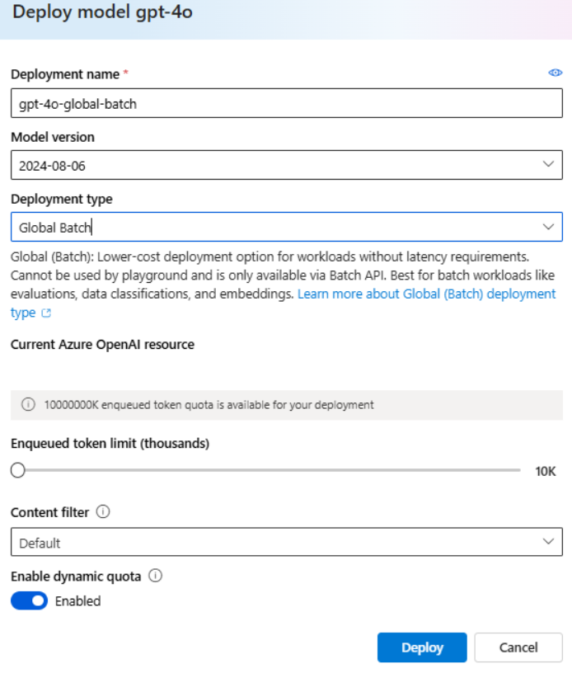Viewport: 572px width, 687px height.
Task: Click the Enable dynamic quota info icon
Action: click(x=155, y=576)
